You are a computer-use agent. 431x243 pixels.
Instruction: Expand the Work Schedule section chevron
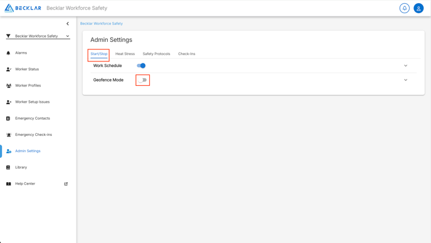point(405,66)
